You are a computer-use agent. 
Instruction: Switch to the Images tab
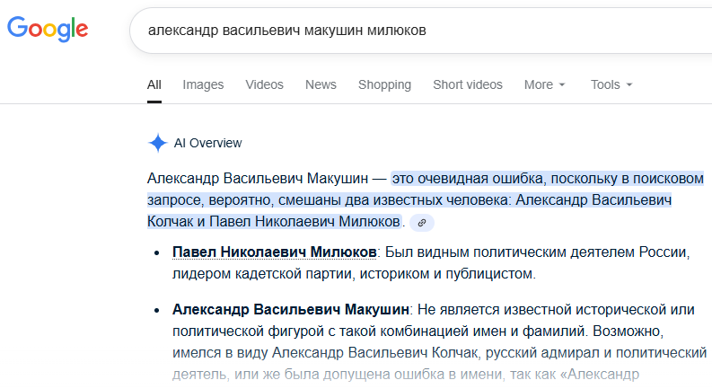click(203, 84)
